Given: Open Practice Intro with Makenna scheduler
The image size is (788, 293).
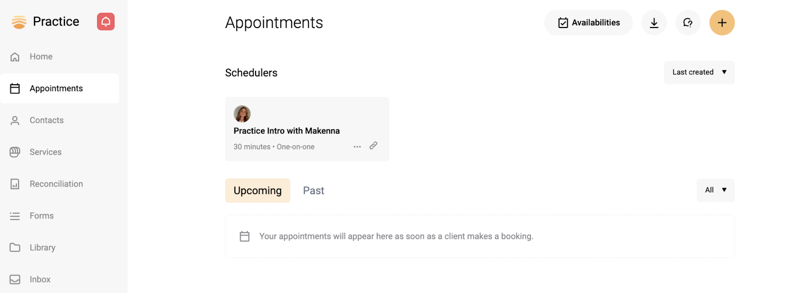Looking at the screenshot, I should pos(287,131).
